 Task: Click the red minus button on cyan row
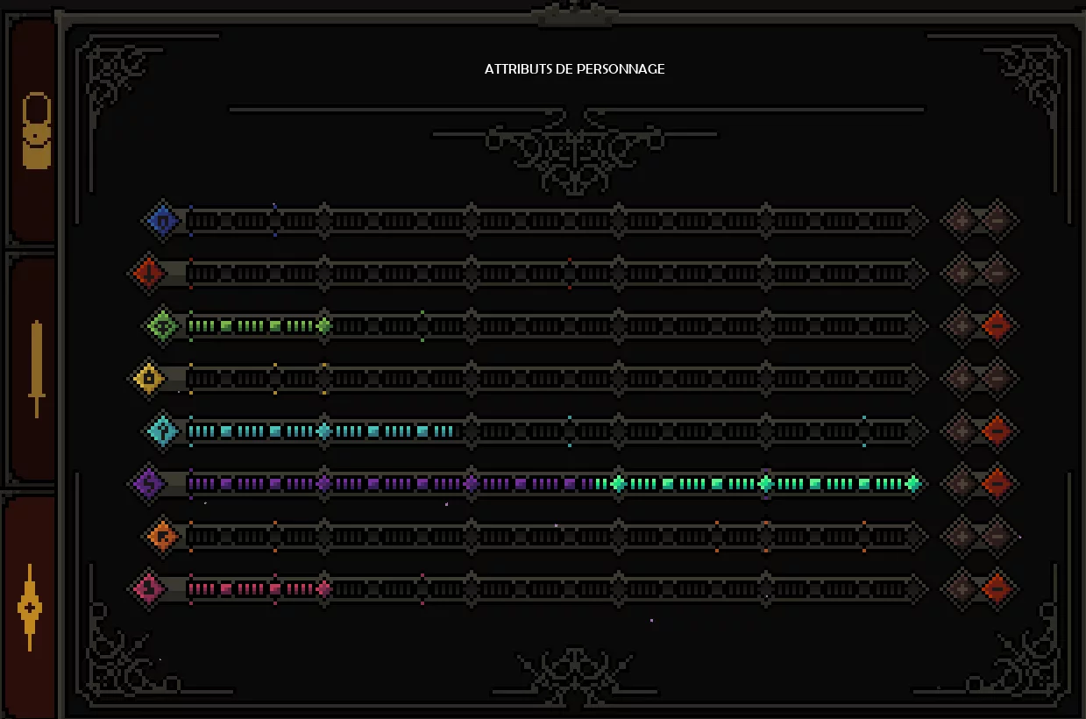997,431
